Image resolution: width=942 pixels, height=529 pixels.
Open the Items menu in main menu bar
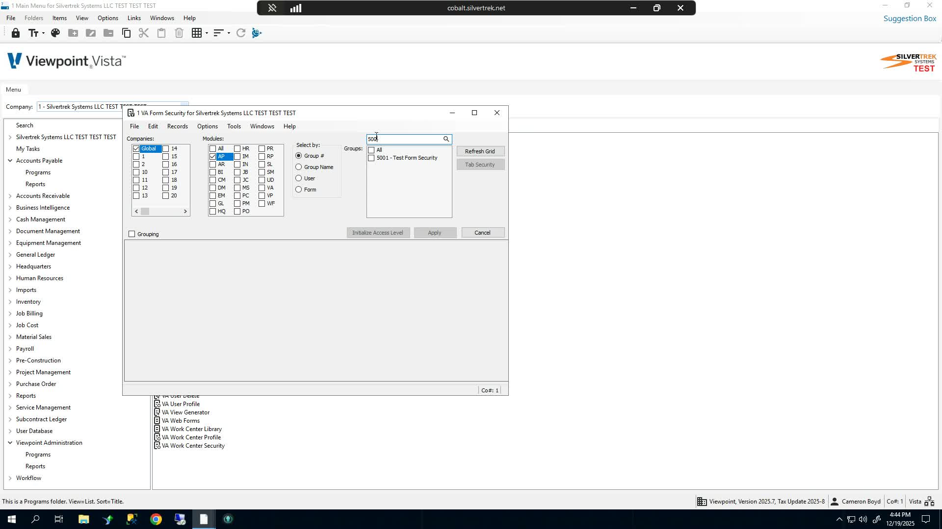pyautogui.click(x=59, y=18)
